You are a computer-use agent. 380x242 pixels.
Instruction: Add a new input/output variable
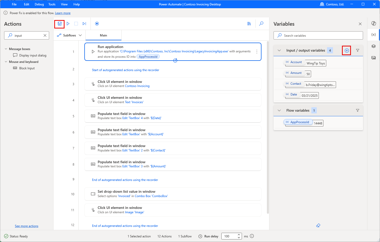pyautogui.click(x=346, y=50)
